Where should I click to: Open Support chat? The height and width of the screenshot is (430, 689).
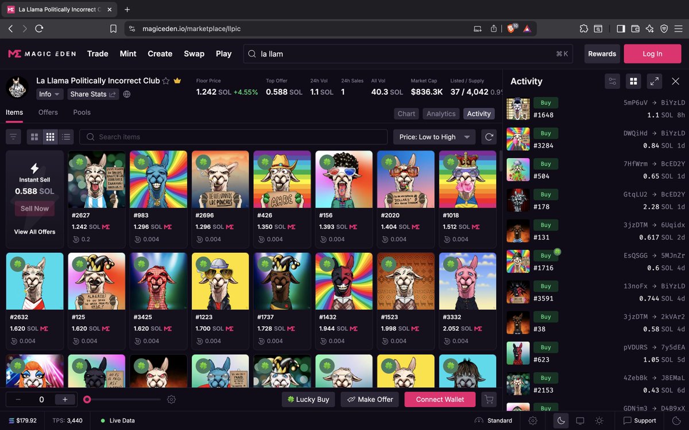[x=640, y=421]
